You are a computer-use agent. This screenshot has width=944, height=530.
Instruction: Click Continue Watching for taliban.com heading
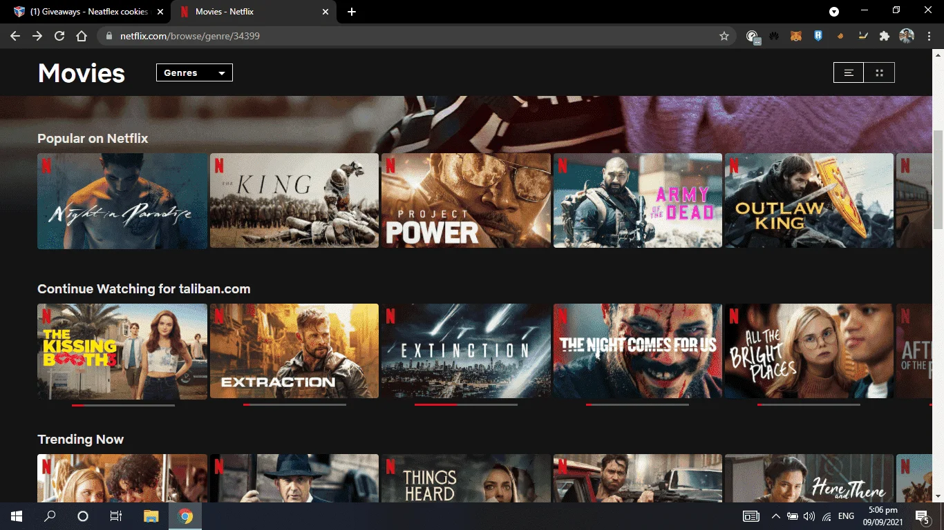click(144, 289)
